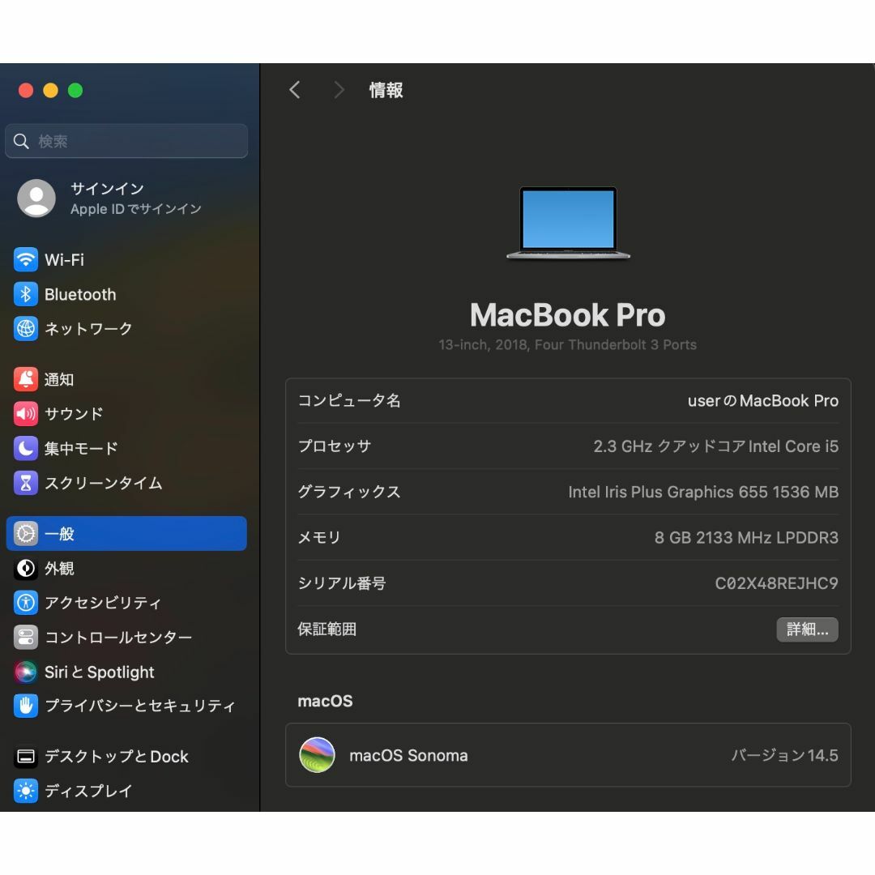
Task: Click the グラフィックス label
Action: coord(349,493)
